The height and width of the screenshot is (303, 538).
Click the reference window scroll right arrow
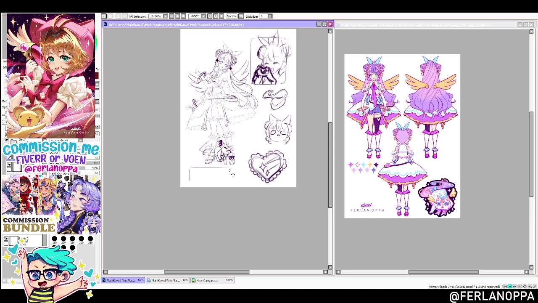coord(527,272)
